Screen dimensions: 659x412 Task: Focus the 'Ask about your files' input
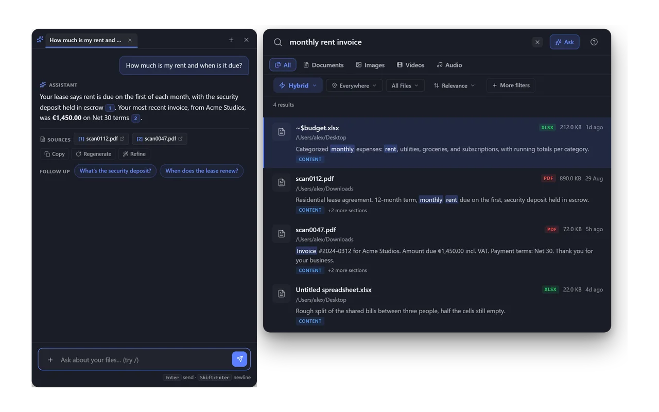[x=144, y=359]
